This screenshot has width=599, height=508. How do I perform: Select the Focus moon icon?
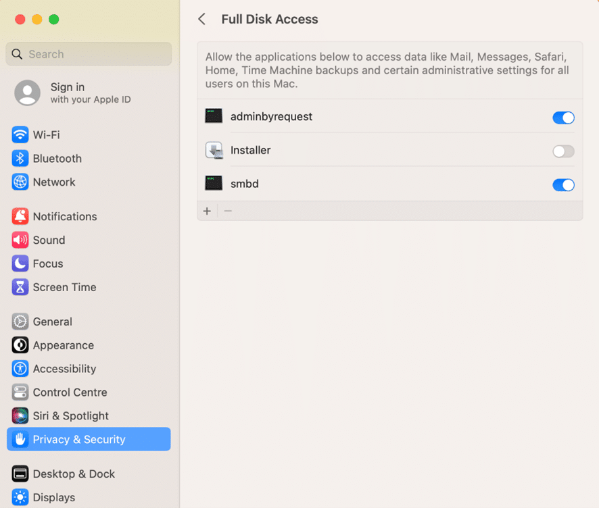coord(20,263)
